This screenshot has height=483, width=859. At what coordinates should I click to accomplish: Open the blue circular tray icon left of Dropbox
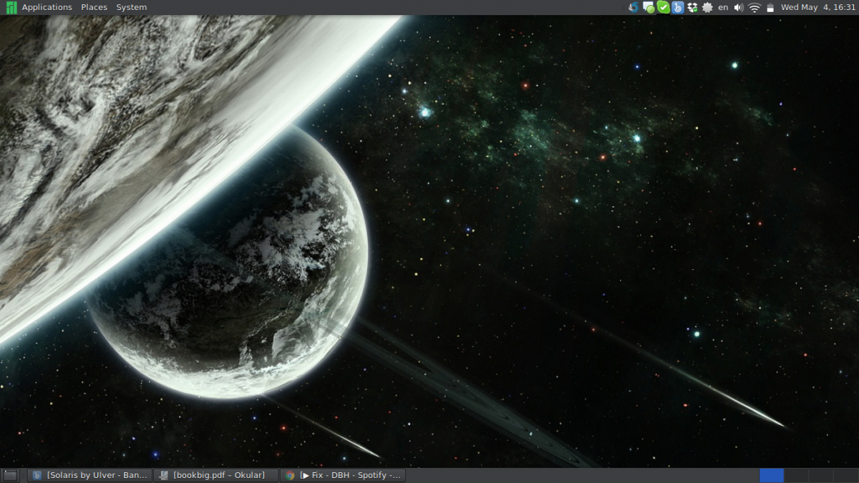click(x=678, y=7)
